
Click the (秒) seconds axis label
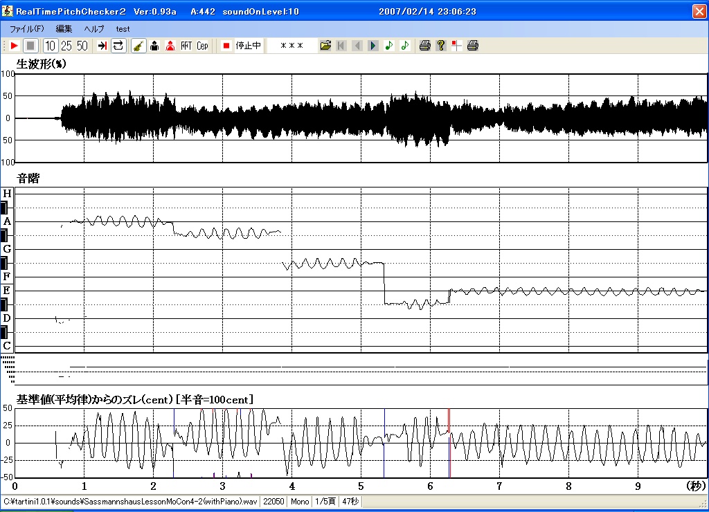tap(696, 486)
